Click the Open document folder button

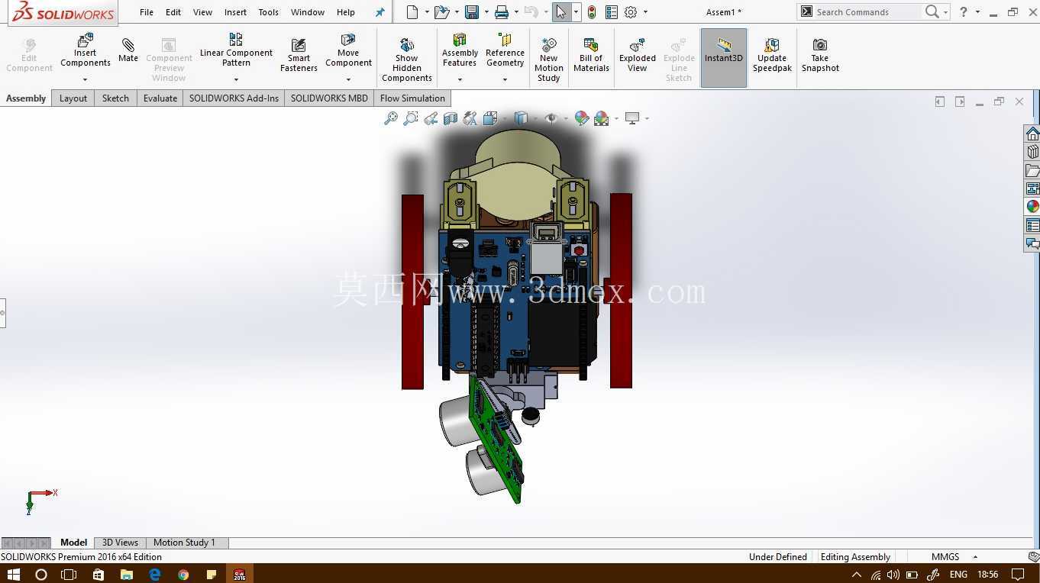click(441, 12)
